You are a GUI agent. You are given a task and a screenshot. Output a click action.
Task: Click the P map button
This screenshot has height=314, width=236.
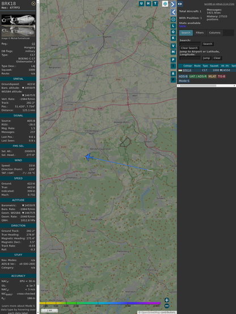pyautogui.click(x=173, y=60)
